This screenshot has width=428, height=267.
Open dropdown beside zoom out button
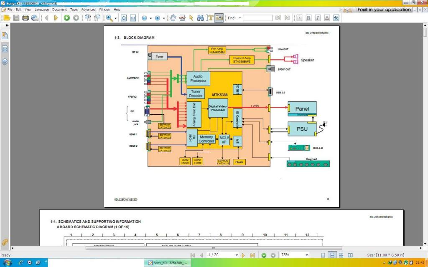[150, 18]
